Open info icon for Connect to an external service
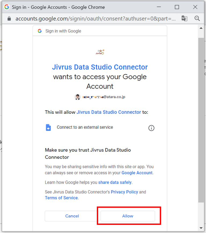Viewport: 206px width, 233px height. (151, 128)
